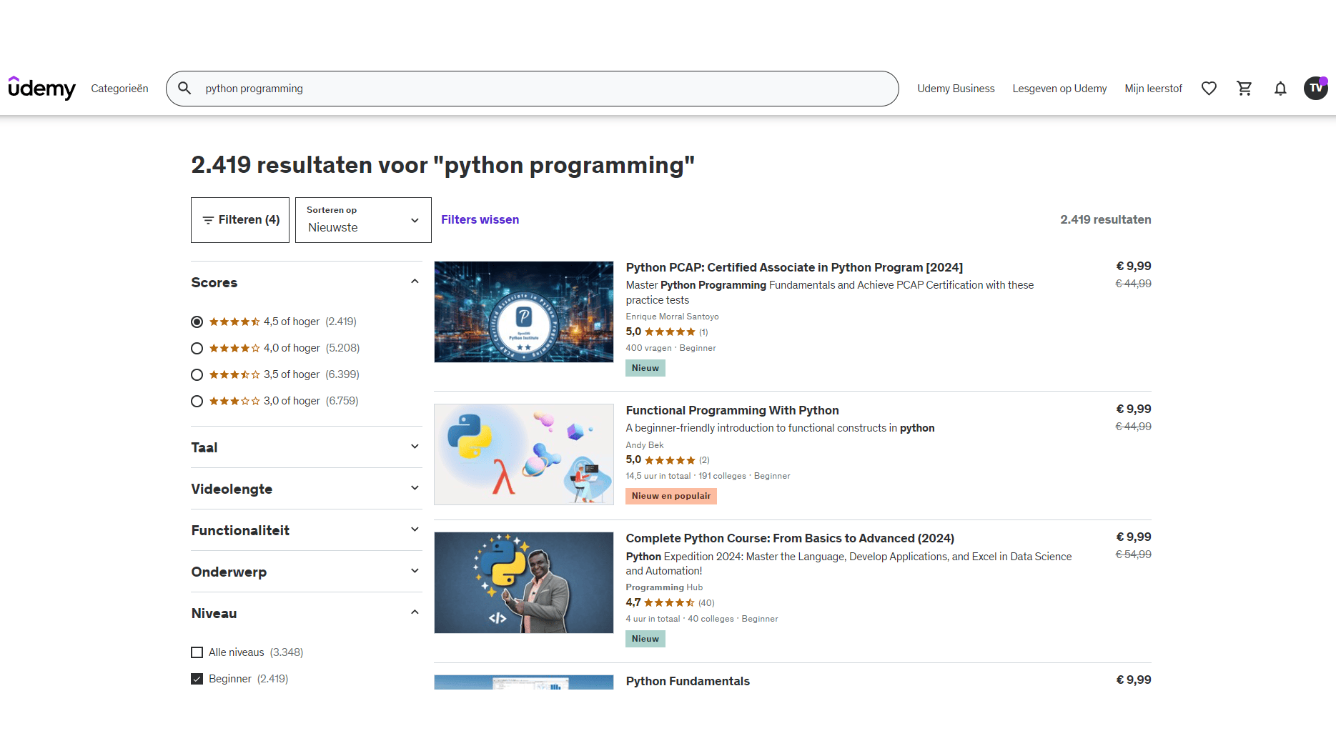Select the 3,5 of hoger radio button
The width and height of the screenshot is (1336, 751).
click(197, 374)
